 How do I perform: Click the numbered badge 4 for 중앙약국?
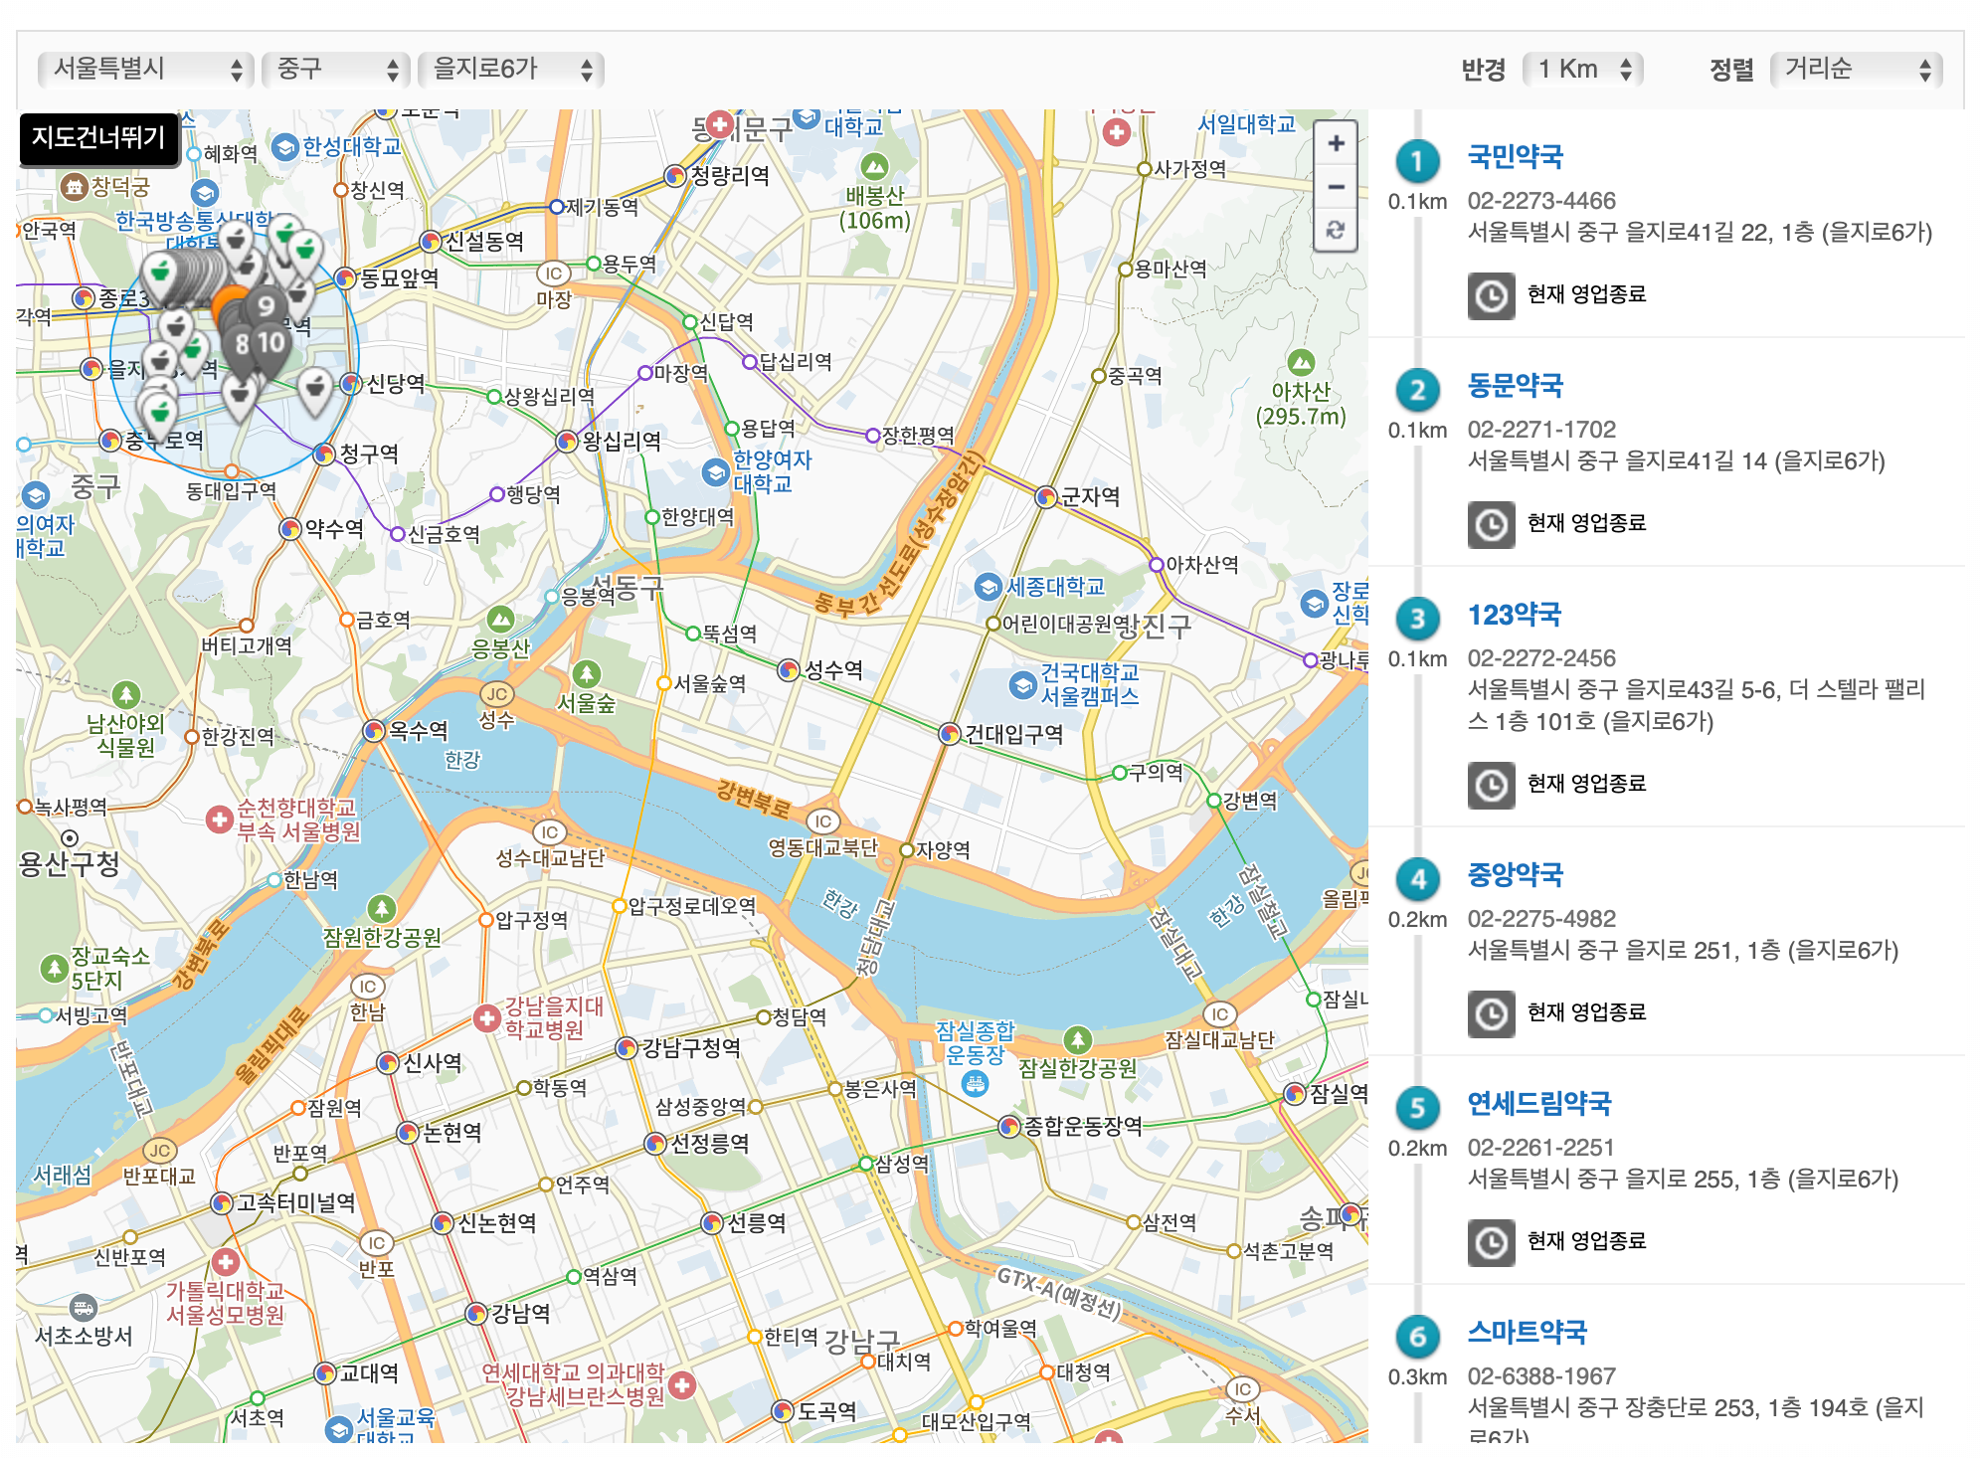click(x=1417, y=879)
